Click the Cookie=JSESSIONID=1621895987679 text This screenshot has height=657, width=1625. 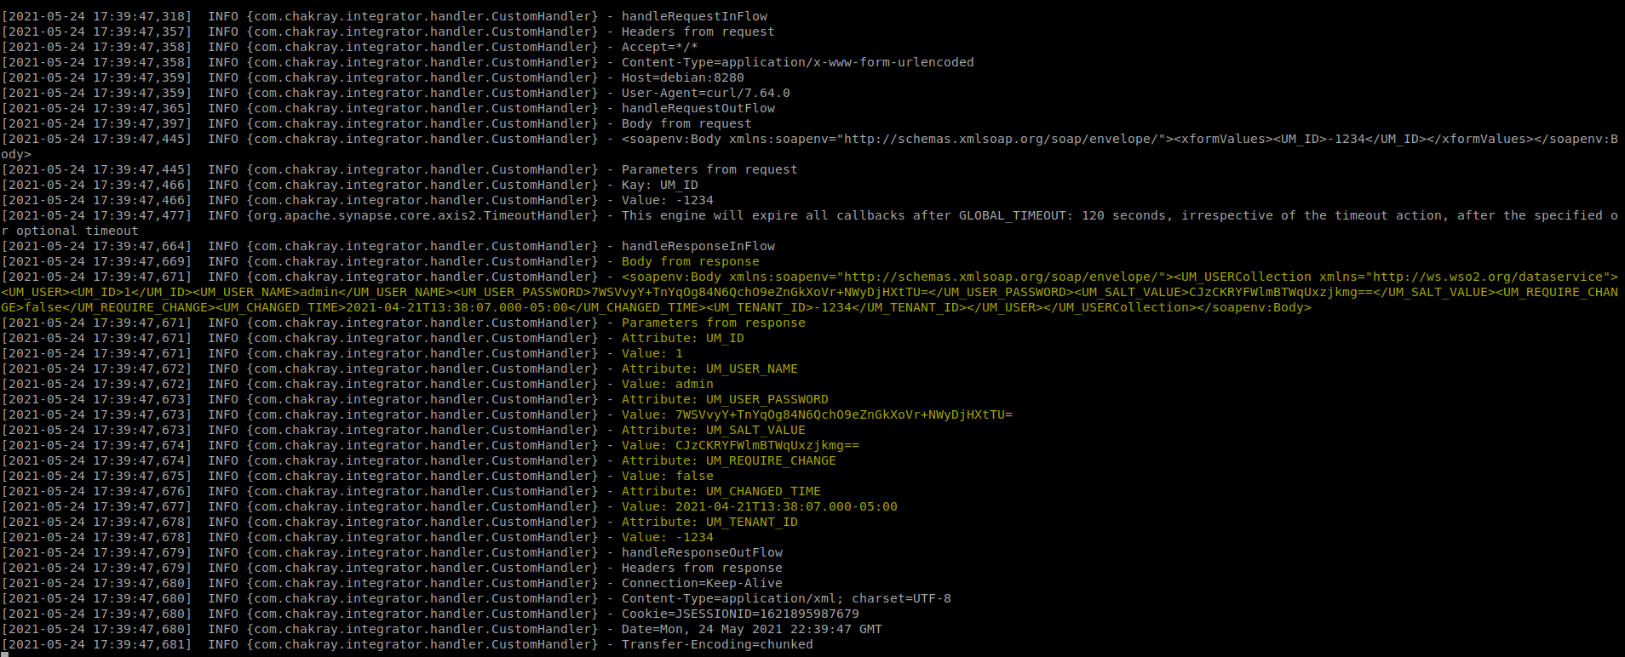click(740, 614)
